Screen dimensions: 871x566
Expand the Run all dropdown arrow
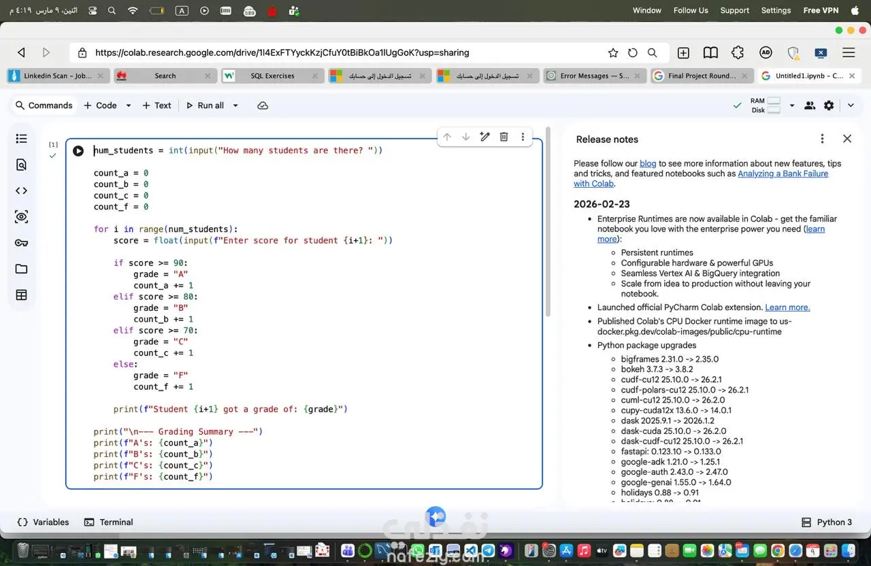click(x=235, y=105)
